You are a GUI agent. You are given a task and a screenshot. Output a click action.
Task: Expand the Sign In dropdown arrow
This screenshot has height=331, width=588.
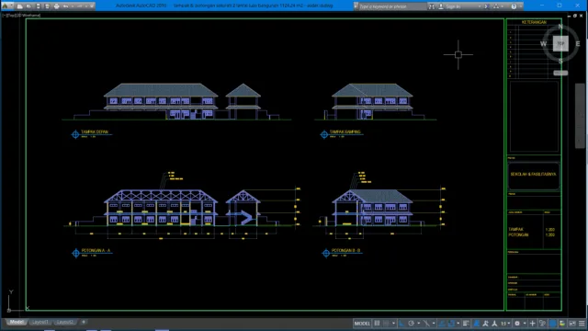coord(479,6)
